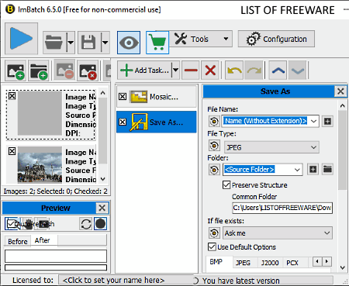The image size is (349, 286).
Task: Click remove selected image icon with minus
Action: [x=64, y=71]
